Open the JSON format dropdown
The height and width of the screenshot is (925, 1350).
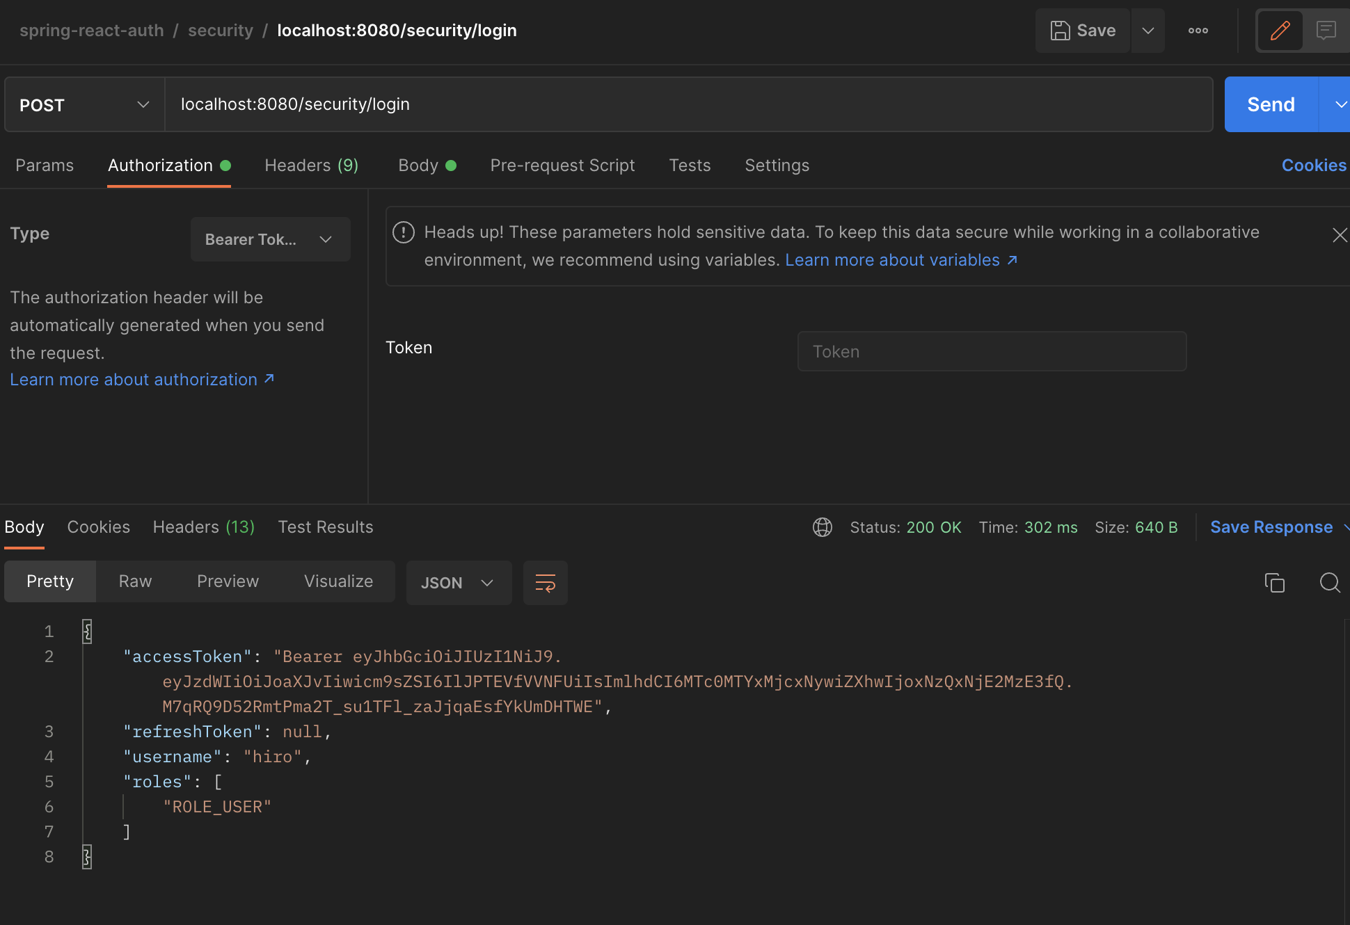tap(458, 583)
